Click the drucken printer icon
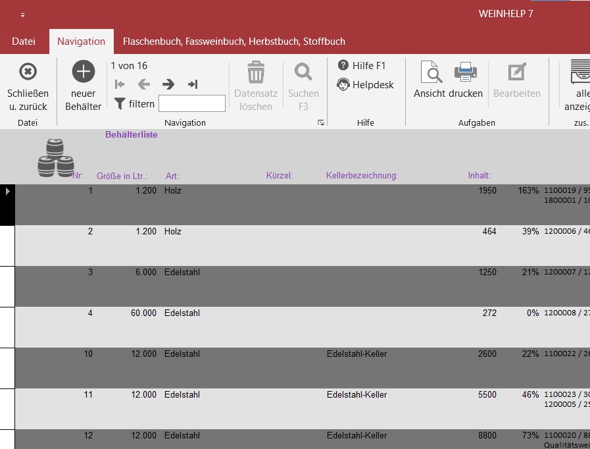The height and width of the screenshot is (449, 590). (x=466, y=72)
